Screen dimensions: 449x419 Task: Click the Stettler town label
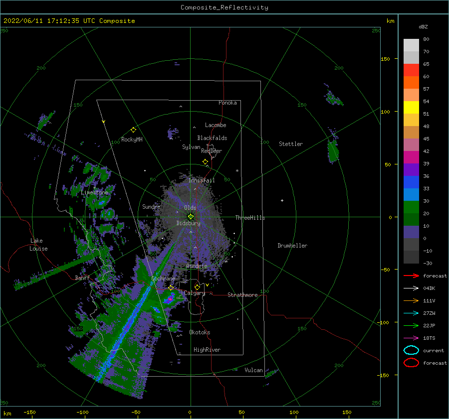point(291,144)
